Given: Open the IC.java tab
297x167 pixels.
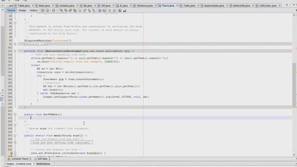Looking at the screenshot, I should pos(123,6).
